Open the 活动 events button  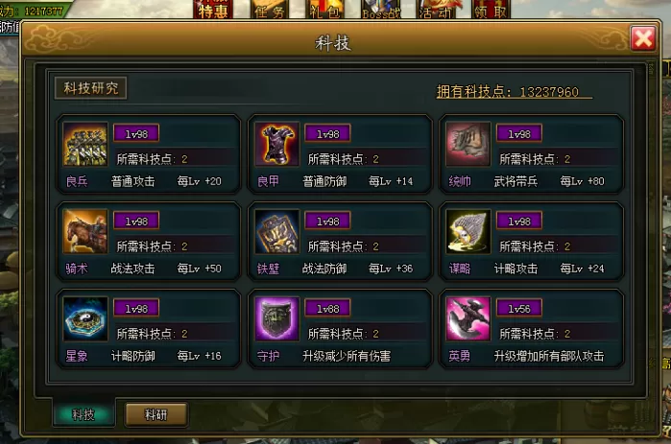(x=436, y=10)
